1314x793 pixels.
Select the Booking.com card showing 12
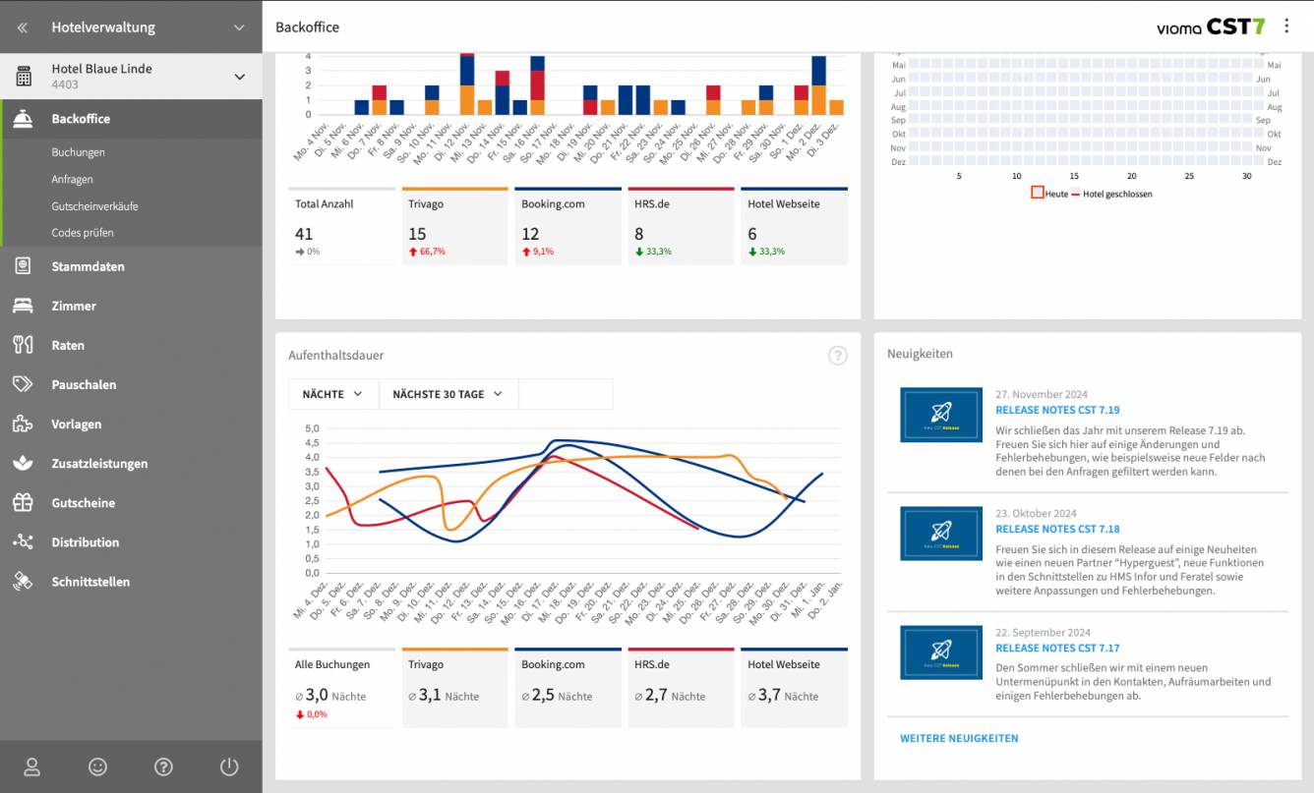click(568, 226)
